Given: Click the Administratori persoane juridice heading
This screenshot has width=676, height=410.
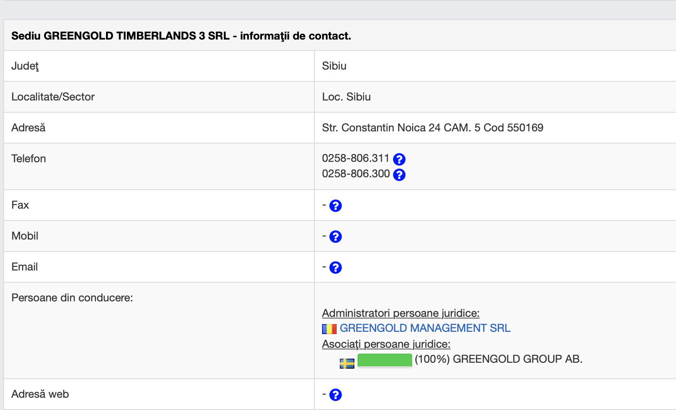Looking at the screenshot, I should 400,313.
